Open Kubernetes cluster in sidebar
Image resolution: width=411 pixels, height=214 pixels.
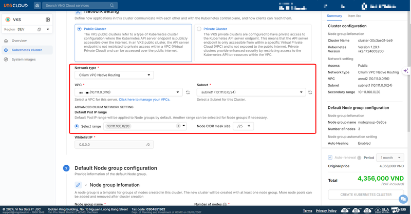(x=26, y=50)
